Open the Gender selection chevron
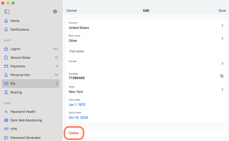The height and width of the screenshot is (141, 229). pos(222,63)
